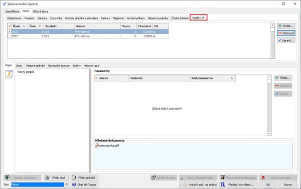Open Distribuční seznam tab
This screenshot has height=189, width=301.
tap(59, 65)
